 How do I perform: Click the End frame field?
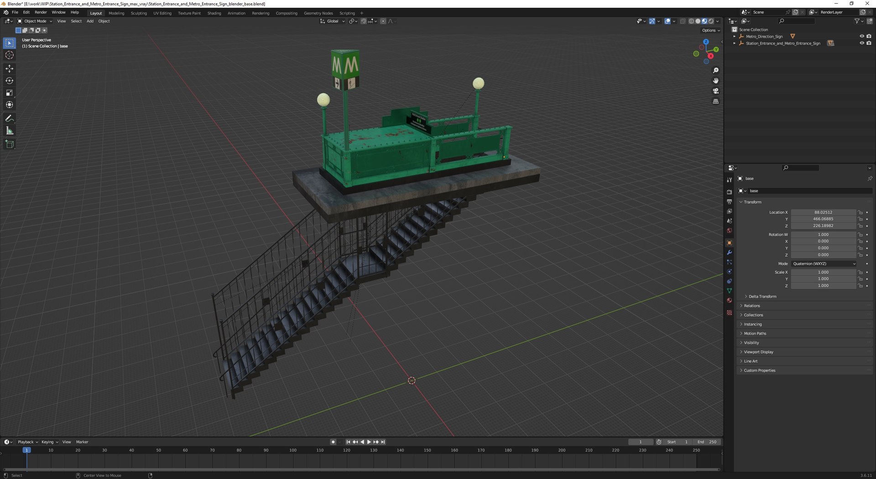pos(707,442)
